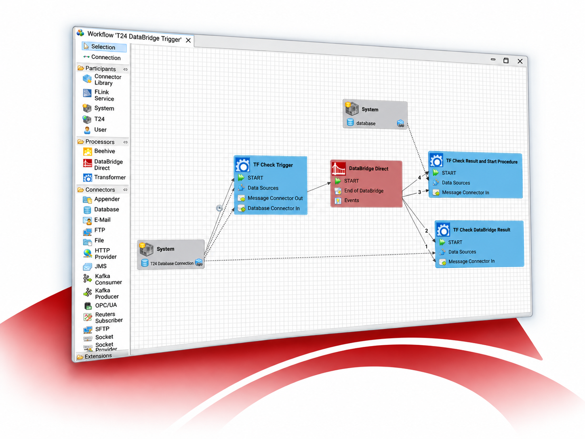The image size is (585, 439).
Task: Choose the JMS connector in the palette
Action: [x=95, y=266]
